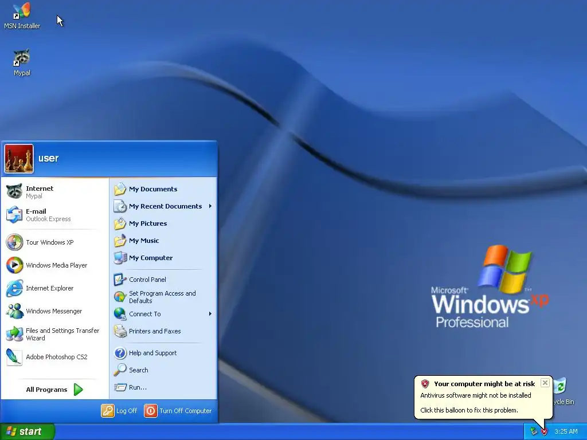The width and height of the screenshot is (587, 440).
Task: Click the 'Windows Messenger' label
Action: click(54, 311)
